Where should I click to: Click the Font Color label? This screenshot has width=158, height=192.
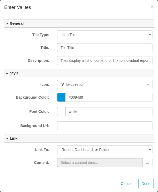[x=39, y=112]
